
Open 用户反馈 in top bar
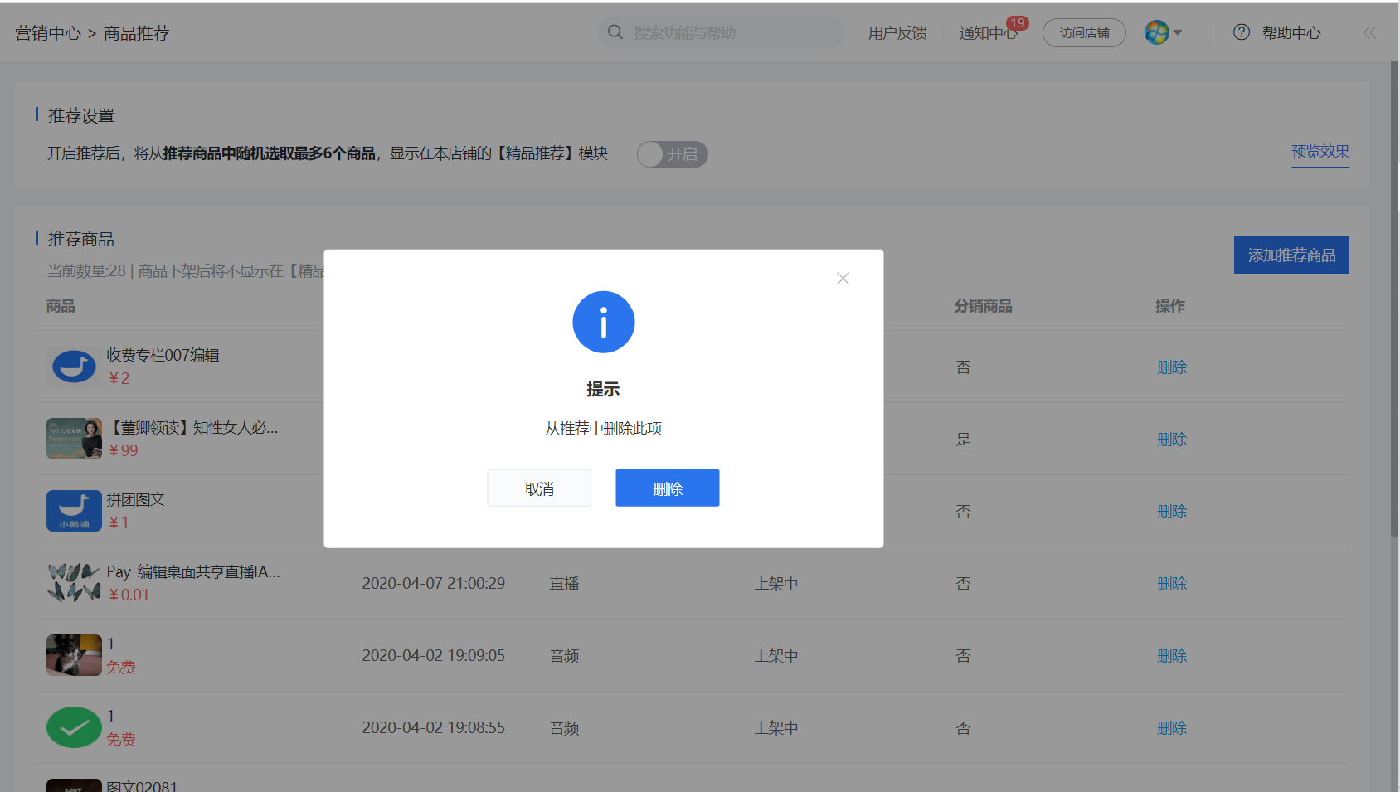(x=897, y=33)
